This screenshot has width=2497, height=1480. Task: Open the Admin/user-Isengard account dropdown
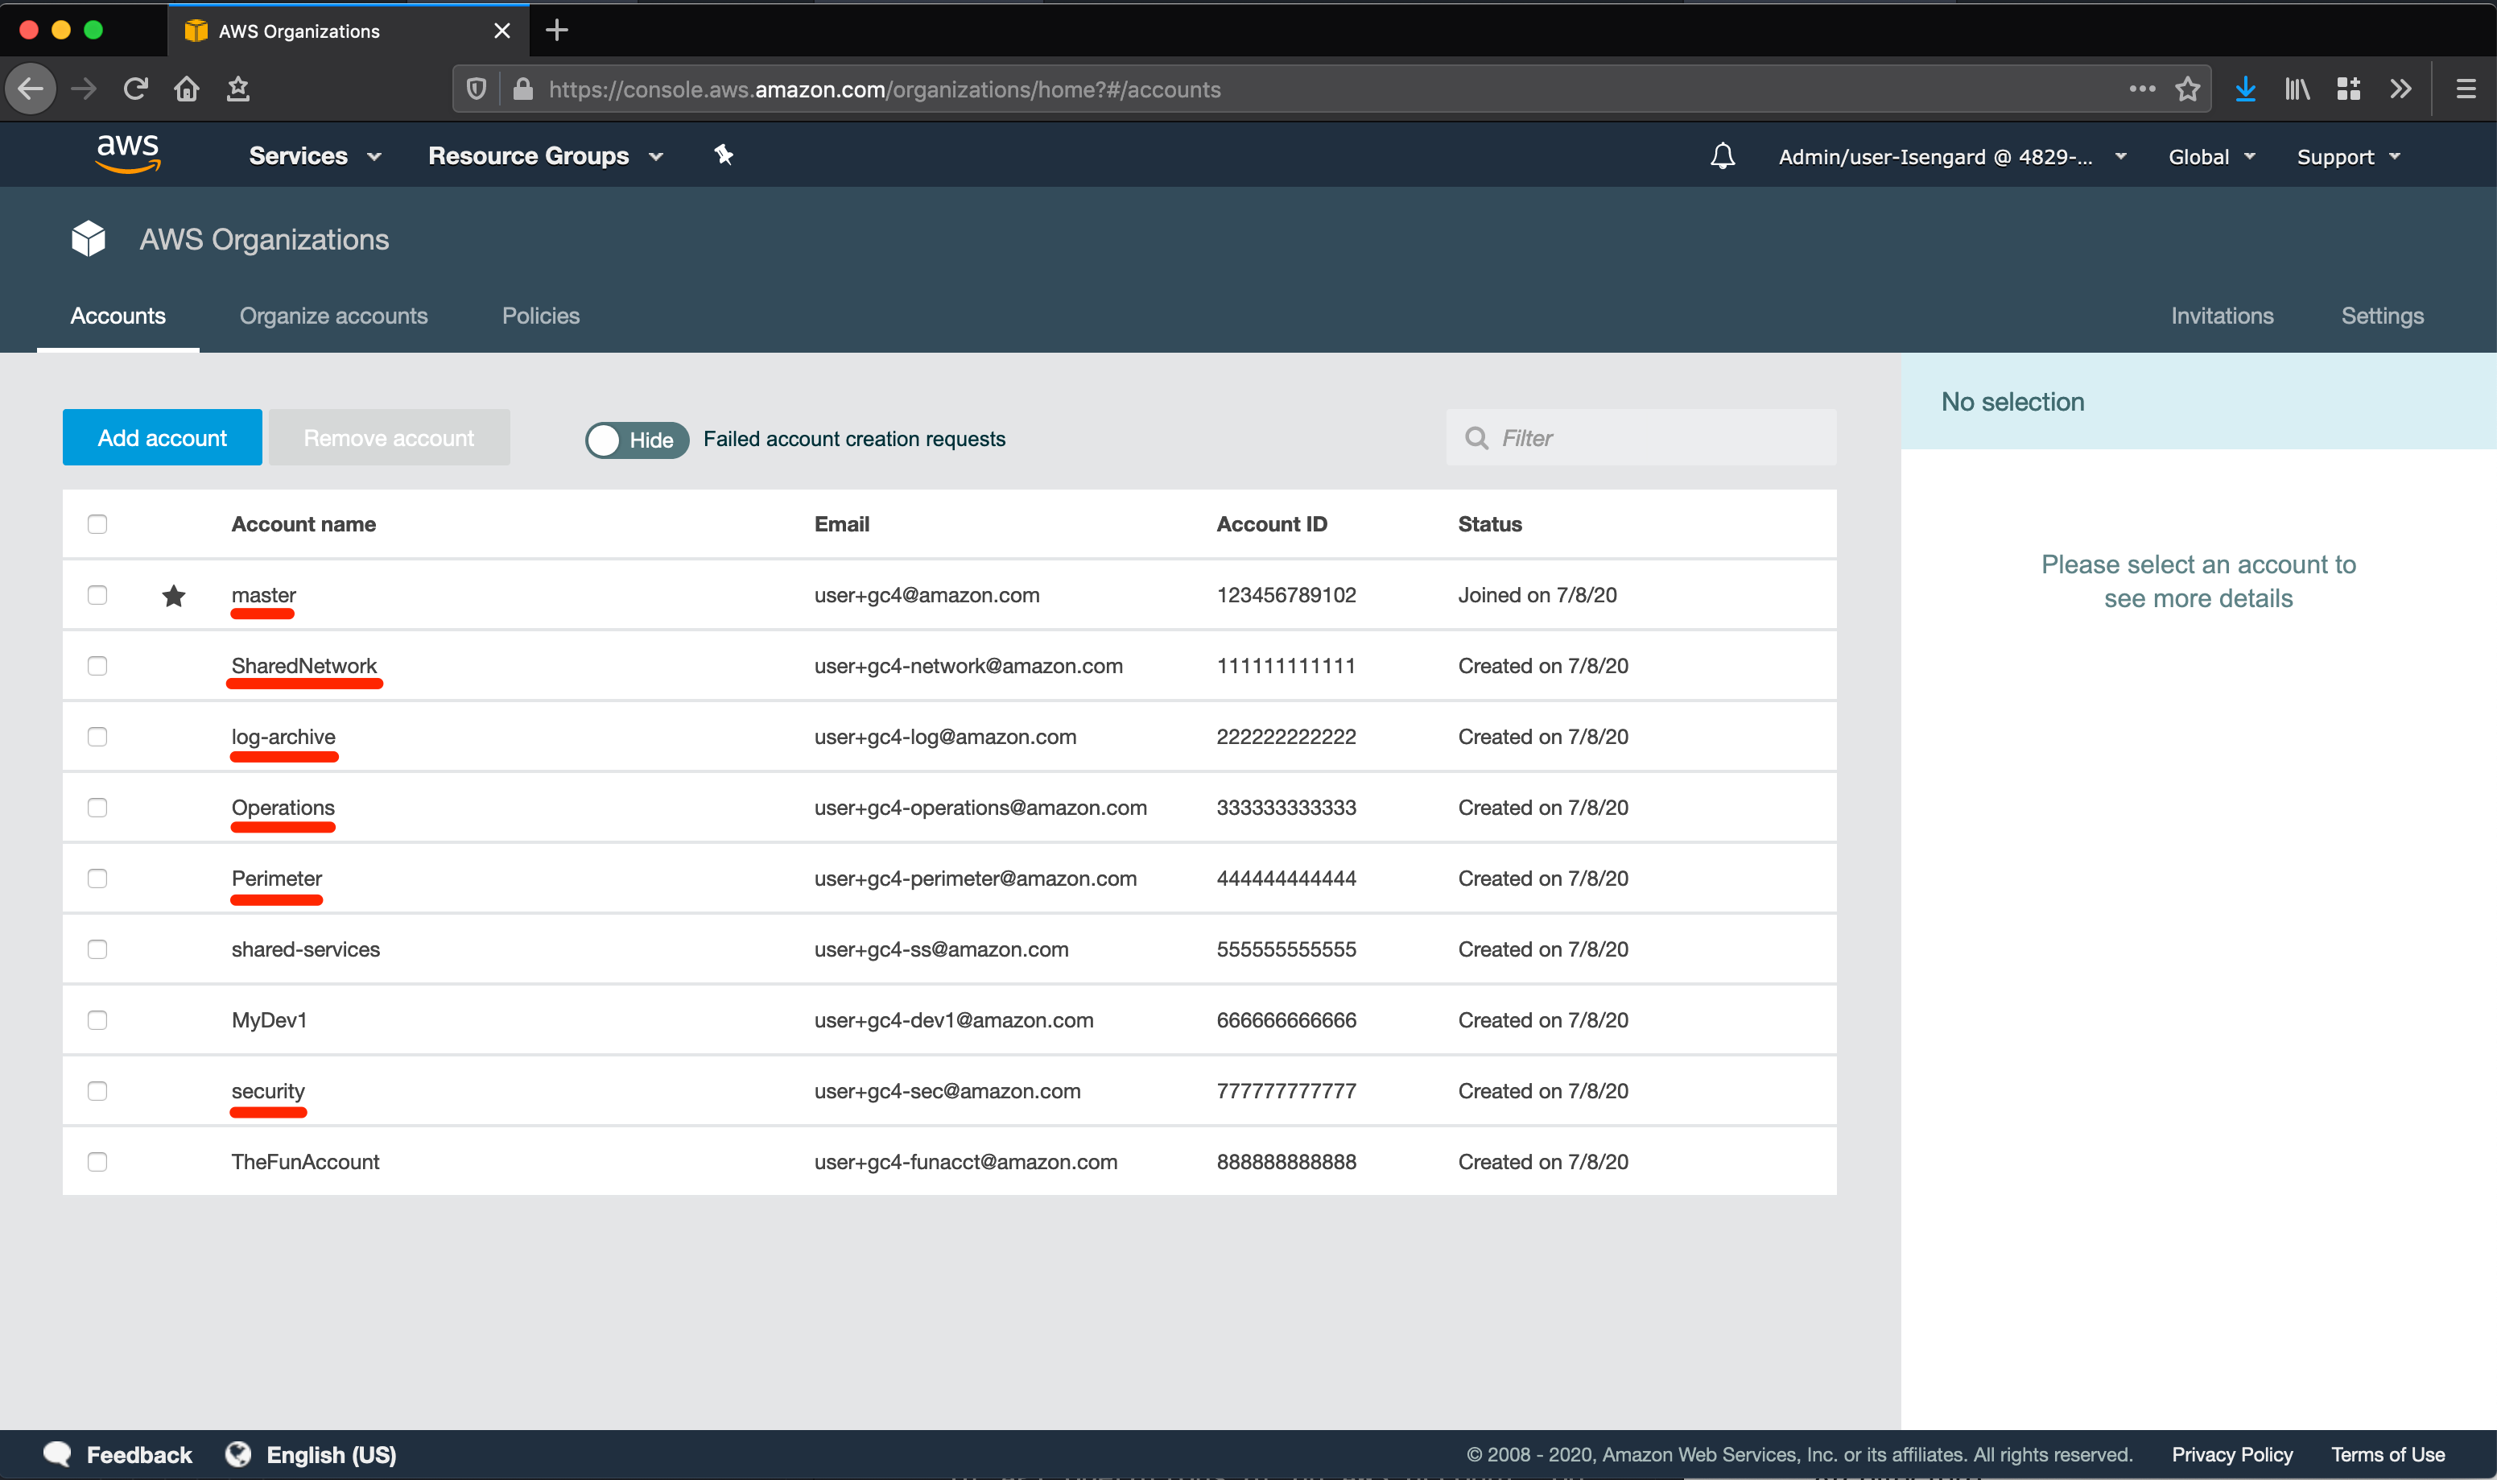[x=1952, y=156]
